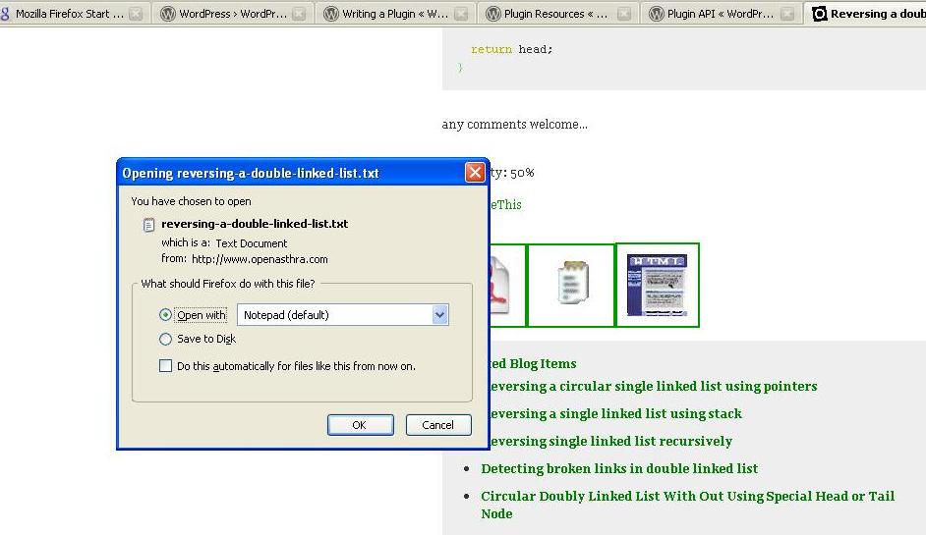Click the source URL http://www.openasthra.com
Screen dimensions: 926x535
pyautogui.click(x=260, y=259)
